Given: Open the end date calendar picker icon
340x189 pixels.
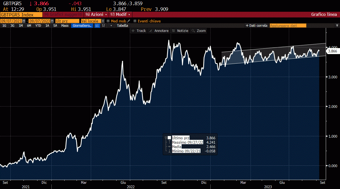Looking at the screenshot, I should (52, 21).
